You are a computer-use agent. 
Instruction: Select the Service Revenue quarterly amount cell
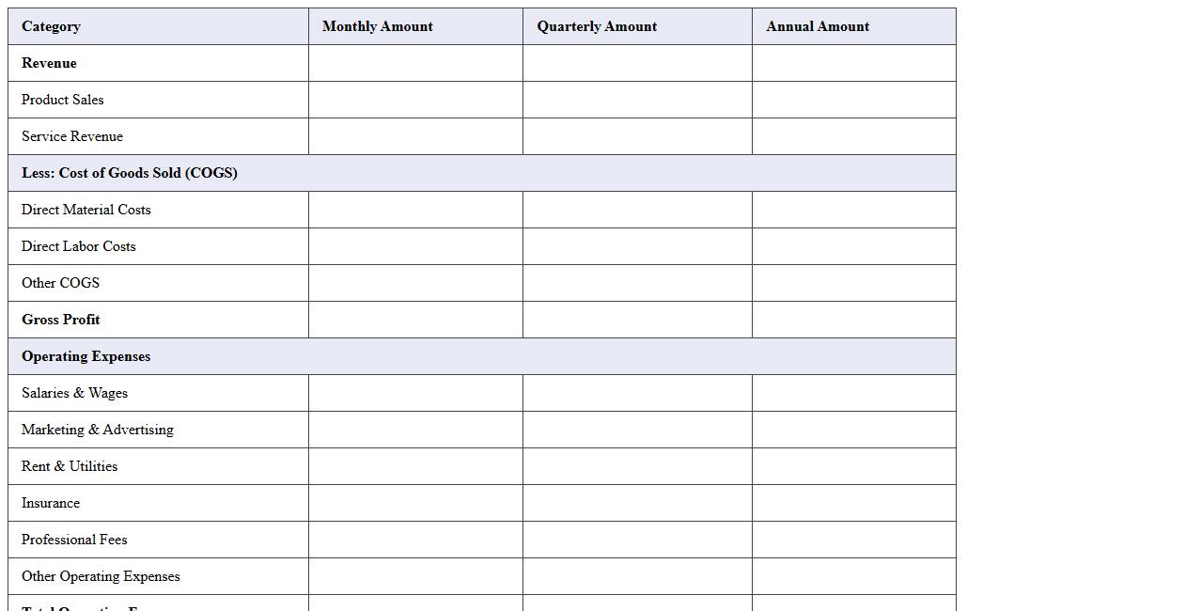click(637, 136)
